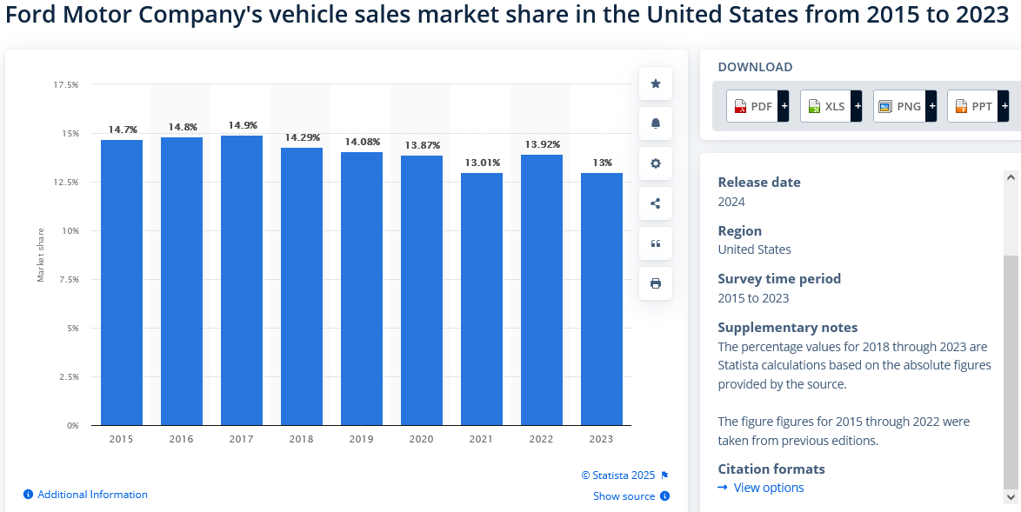Click the Show source link
Viewport: 1021px width, 512px height.
[624, 496]
